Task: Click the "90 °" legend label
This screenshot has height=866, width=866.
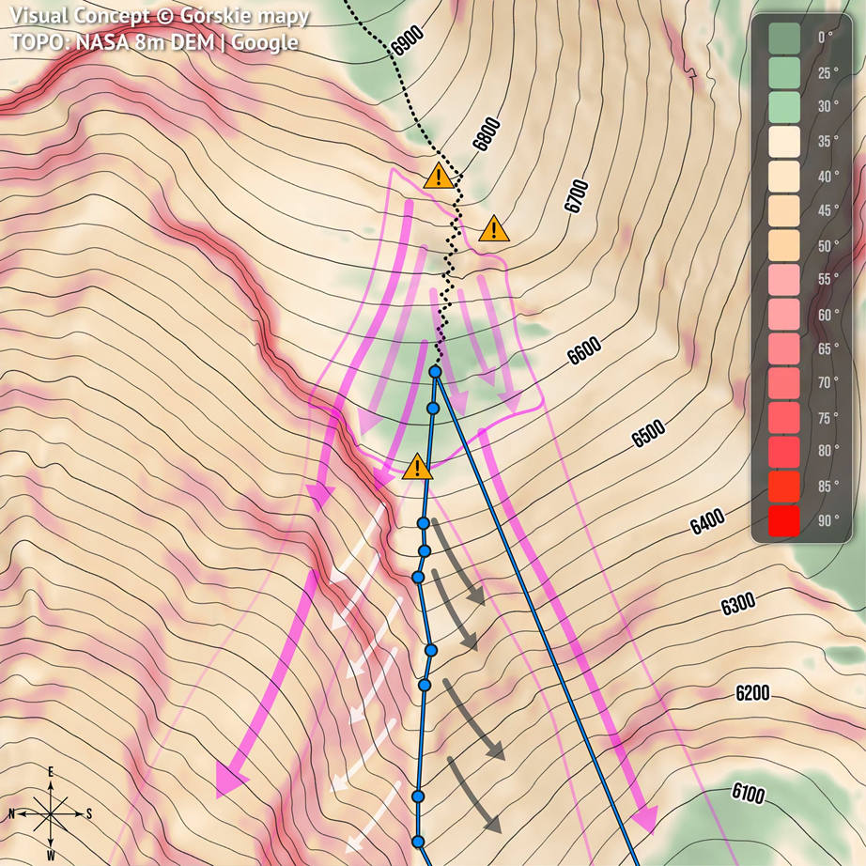Action: coord(827,520)
